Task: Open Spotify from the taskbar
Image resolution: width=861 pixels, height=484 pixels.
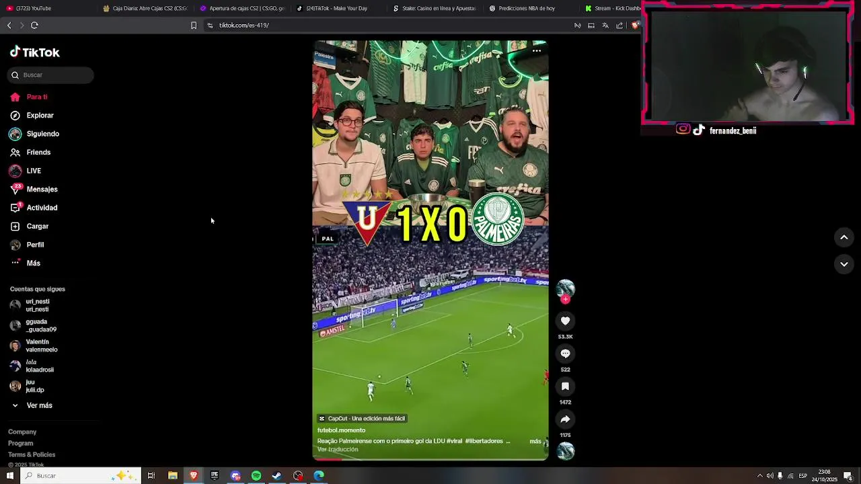Action: (x=256, y=476)
